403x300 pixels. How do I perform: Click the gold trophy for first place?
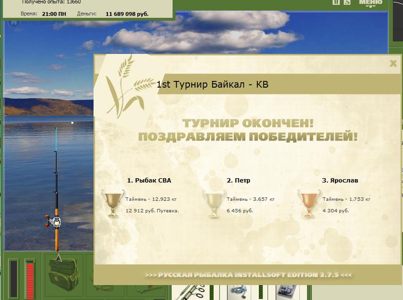[x=112, y=203]
